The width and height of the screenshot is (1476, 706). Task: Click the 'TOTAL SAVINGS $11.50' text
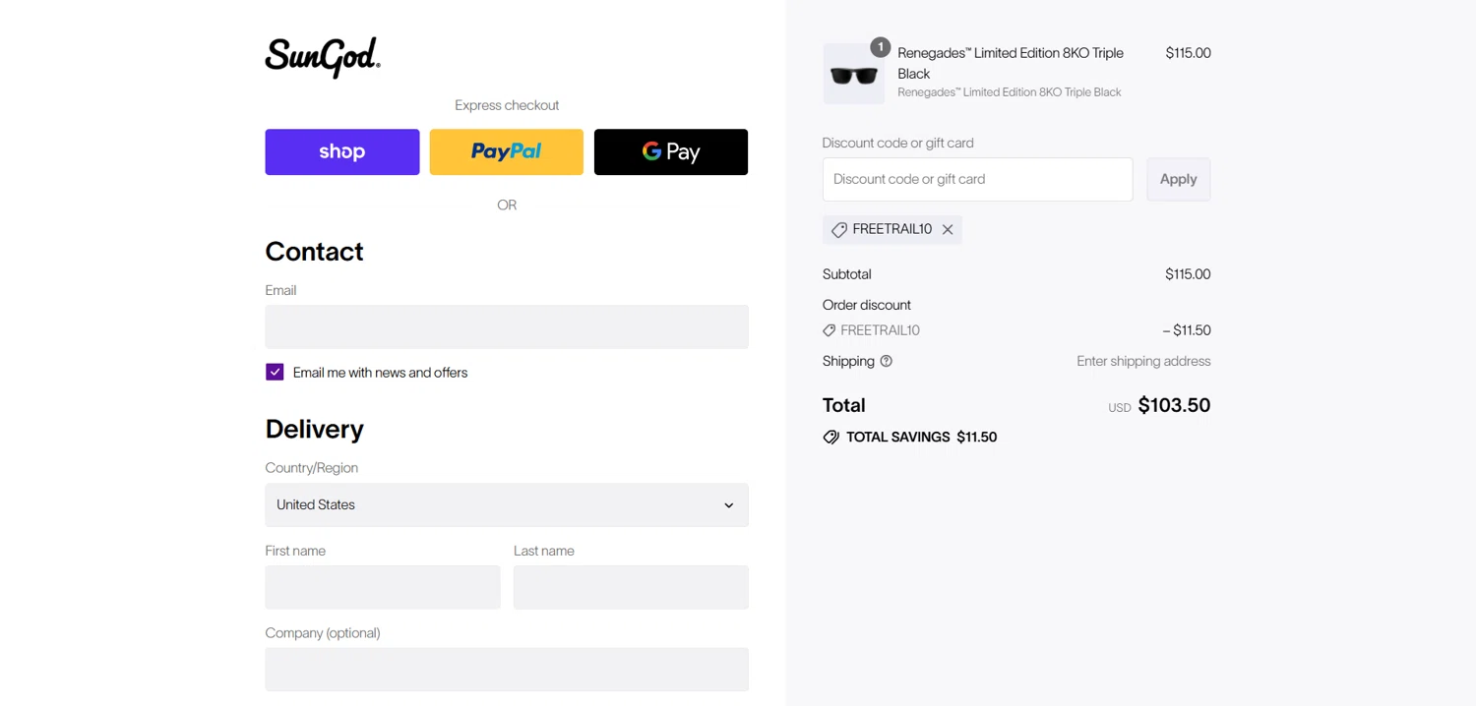pyautogui.click(x=921, y=437)
